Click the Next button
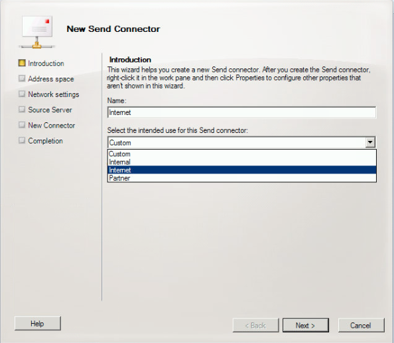This screenshot has height=343, width=394. pyautogui.click(x=306, y=325)
